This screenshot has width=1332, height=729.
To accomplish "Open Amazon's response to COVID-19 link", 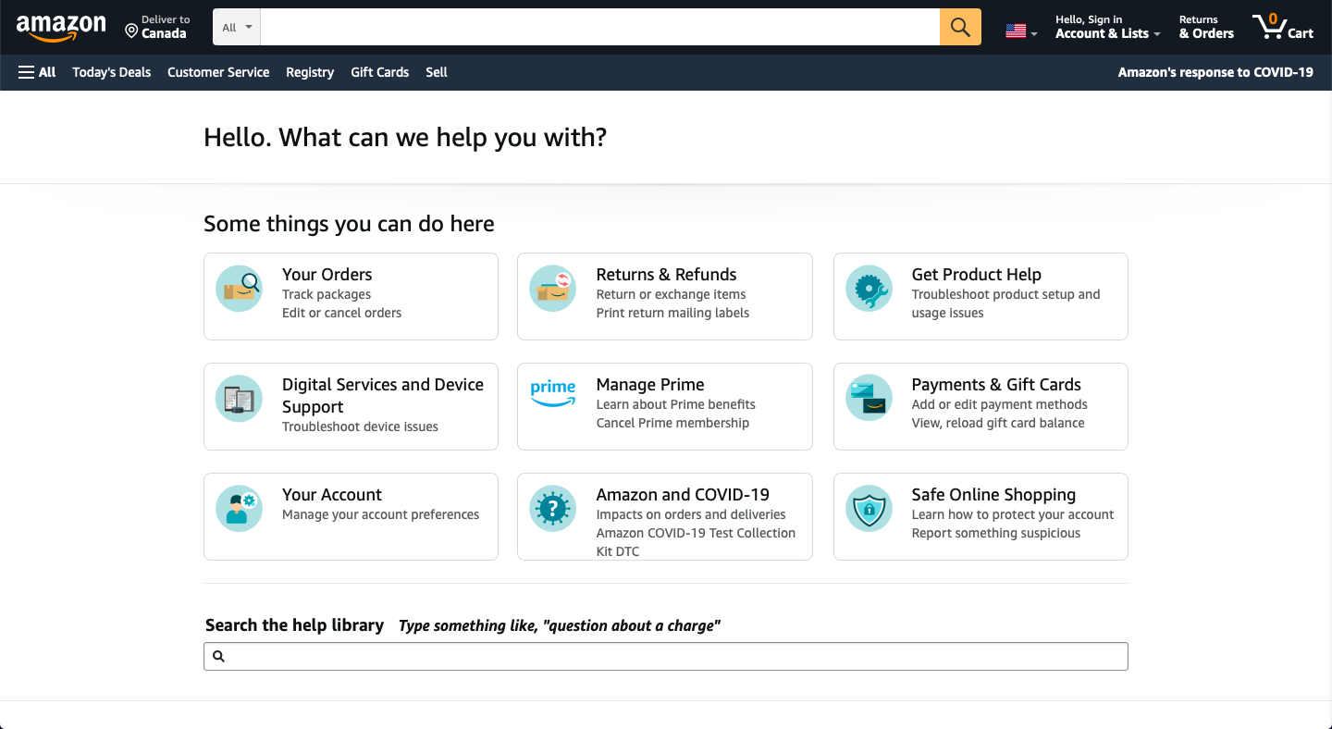I will [1215, 72].
